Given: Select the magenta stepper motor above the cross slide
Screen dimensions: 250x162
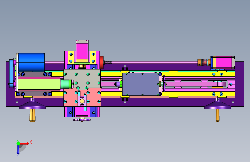Looking at the screenshot, I should point(82,52).
